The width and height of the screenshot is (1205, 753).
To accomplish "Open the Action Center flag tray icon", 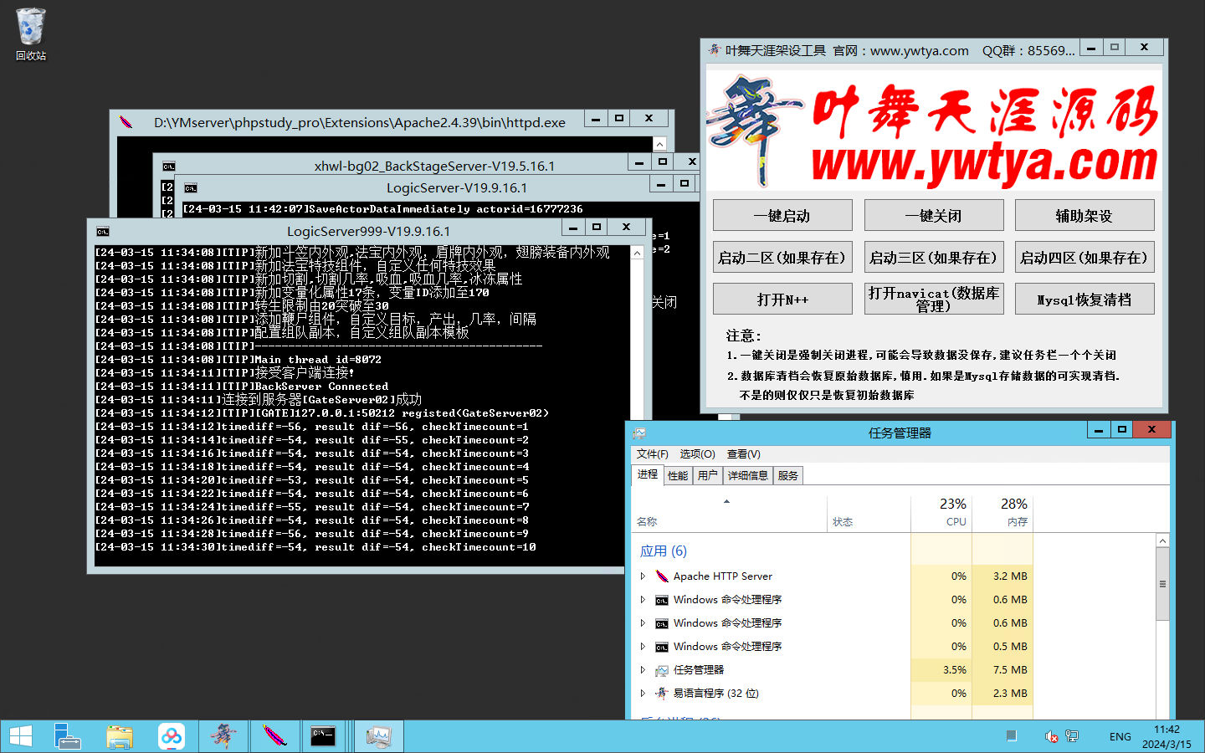I will (x=1011, y=736).
